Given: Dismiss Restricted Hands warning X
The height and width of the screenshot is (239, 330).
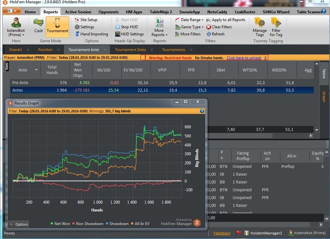Looking at the screenshot, I should [265, 58].
